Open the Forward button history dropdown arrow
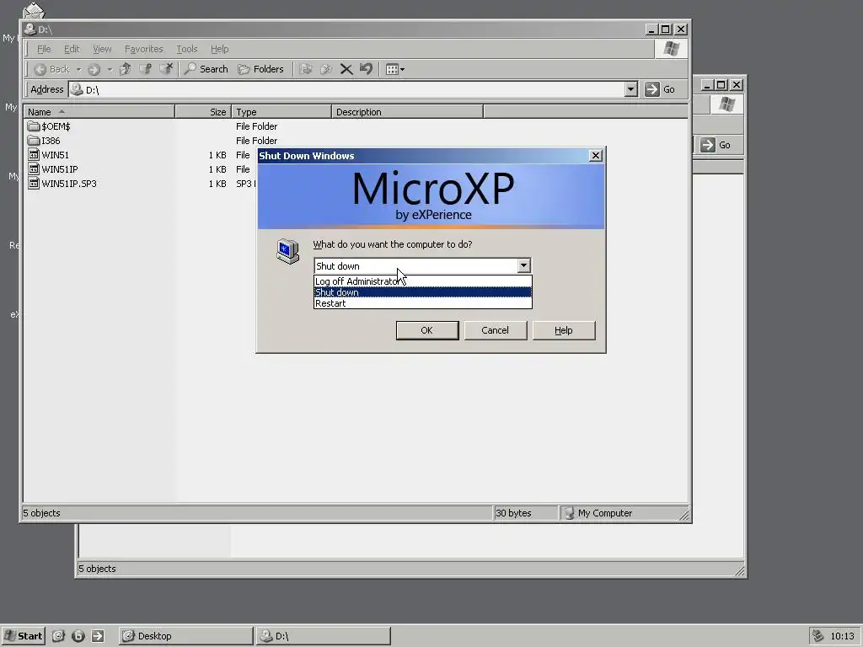The image size is (863, 647). [x=110, y=69]
